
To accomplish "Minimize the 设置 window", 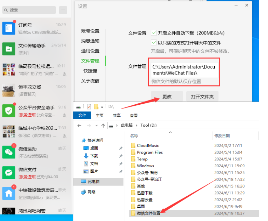I will (236, 5).
